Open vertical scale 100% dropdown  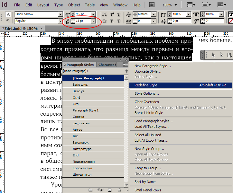[189, 14]
